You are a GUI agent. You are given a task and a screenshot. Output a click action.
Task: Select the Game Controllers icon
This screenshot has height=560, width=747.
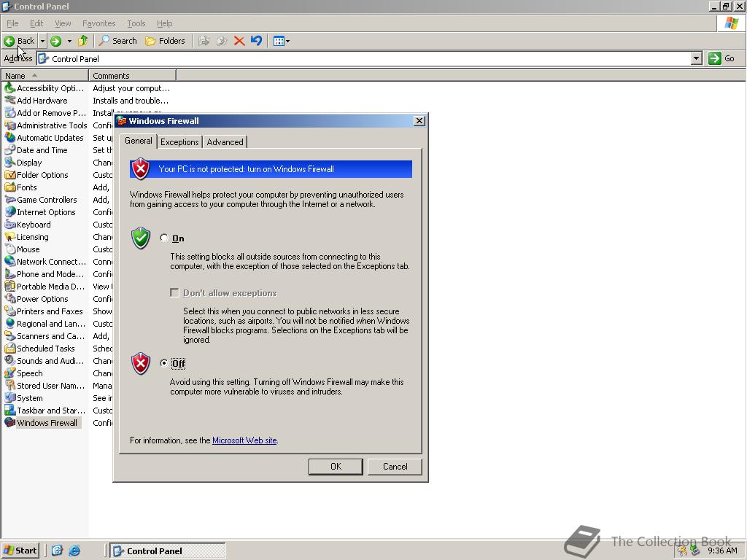coord(9,199)
